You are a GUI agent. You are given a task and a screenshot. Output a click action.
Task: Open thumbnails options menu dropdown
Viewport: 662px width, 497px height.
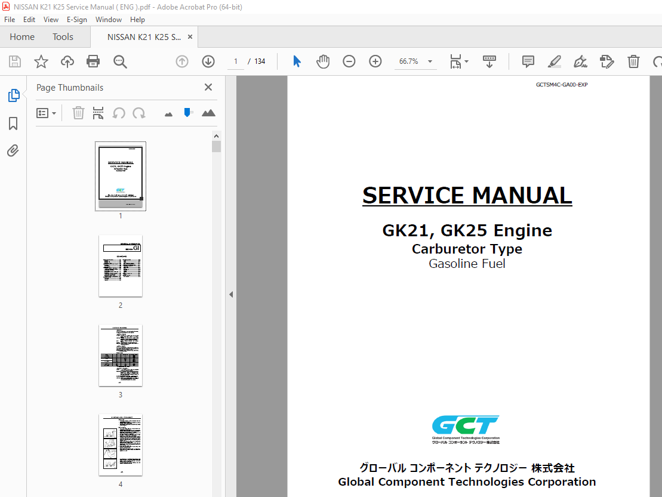(x=47, y=113)
